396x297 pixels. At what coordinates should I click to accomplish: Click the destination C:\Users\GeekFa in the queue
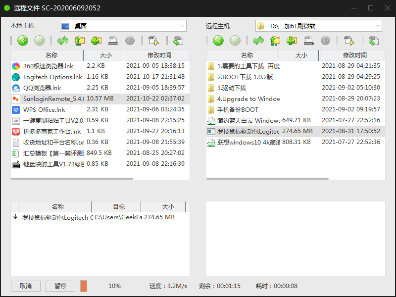pos(118,217)
